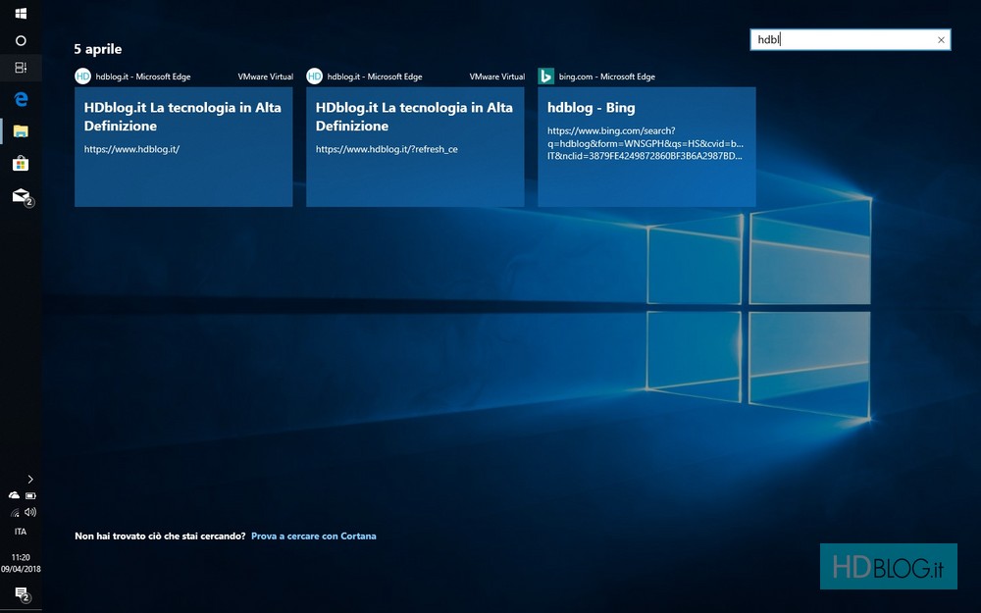Click second card's VMware Virtual label
Screen dimensions: 981x613
click(496, 77)
